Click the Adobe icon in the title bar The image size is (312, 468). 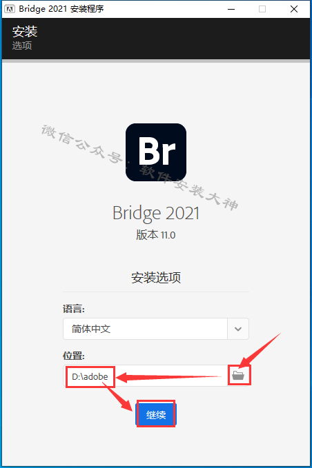(x=10, y=9)
